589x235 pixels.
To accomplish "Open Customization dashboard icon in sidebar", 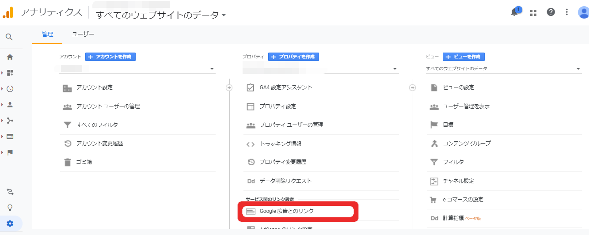I will [10, 73].
